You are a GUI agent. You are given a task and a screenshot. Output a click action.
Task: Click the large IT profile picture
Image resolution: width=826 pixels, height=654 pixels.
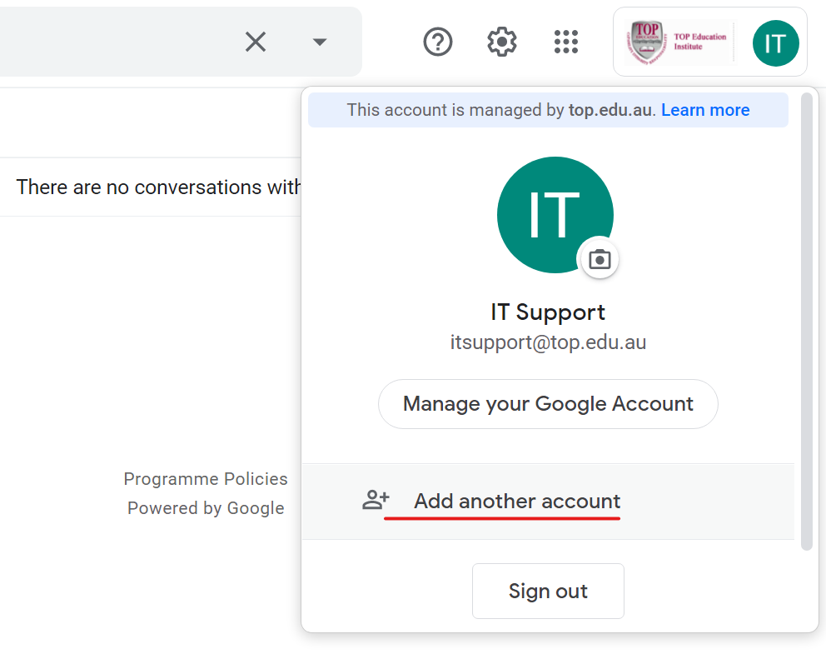[x=555, y=214]
